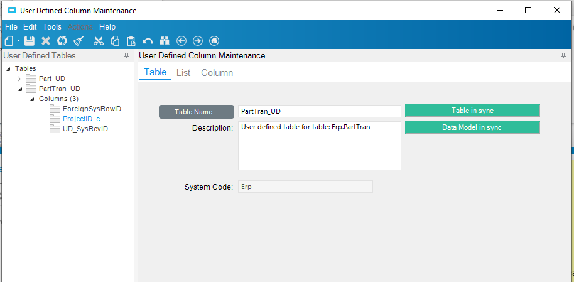This screenshot has height=282, width=574.
Task: Click the Refresh arrows icon
Action: click(62, 41)
